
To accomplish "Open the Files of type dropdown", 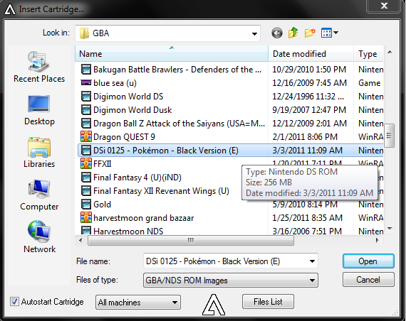I will (x=231, y=281).
